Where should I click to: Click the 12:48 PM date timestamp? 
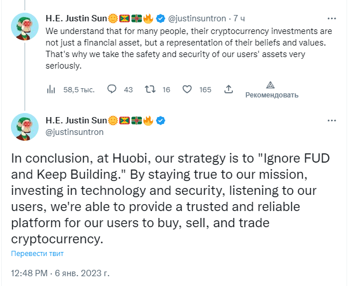click(61, 273)
